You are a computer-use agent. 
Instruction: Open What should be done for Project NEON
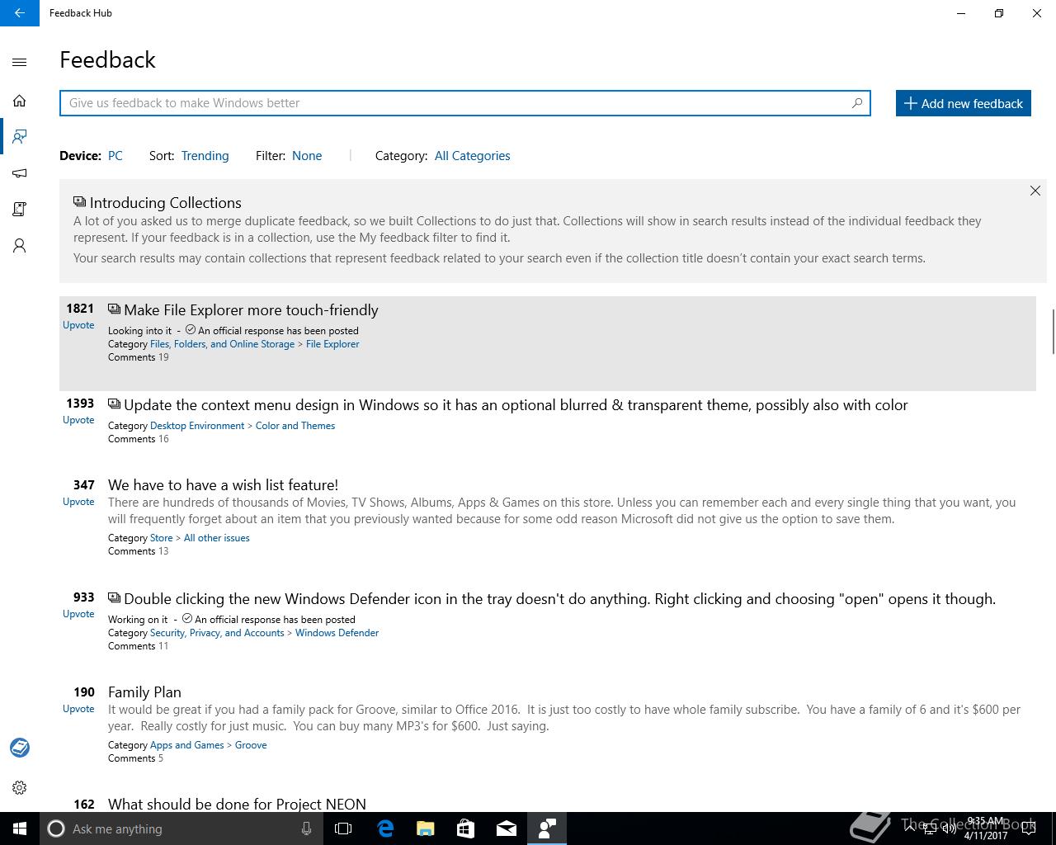point(237,804)
